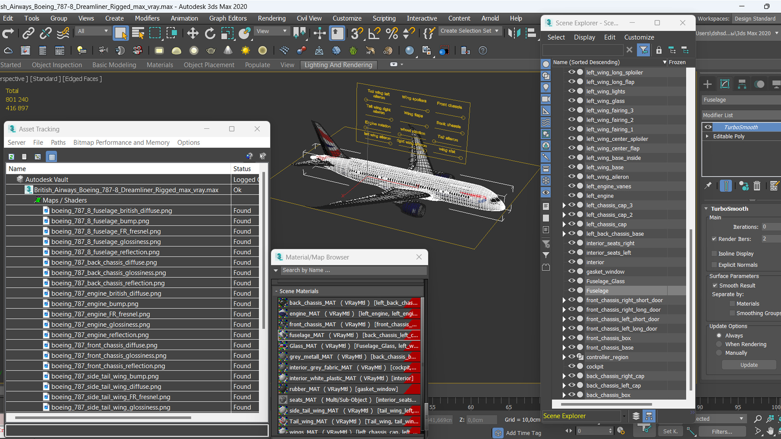The height and width of the screenshot is (439, 781).
Task: Activate Select and Rotate tool
Action: [210, 33]
